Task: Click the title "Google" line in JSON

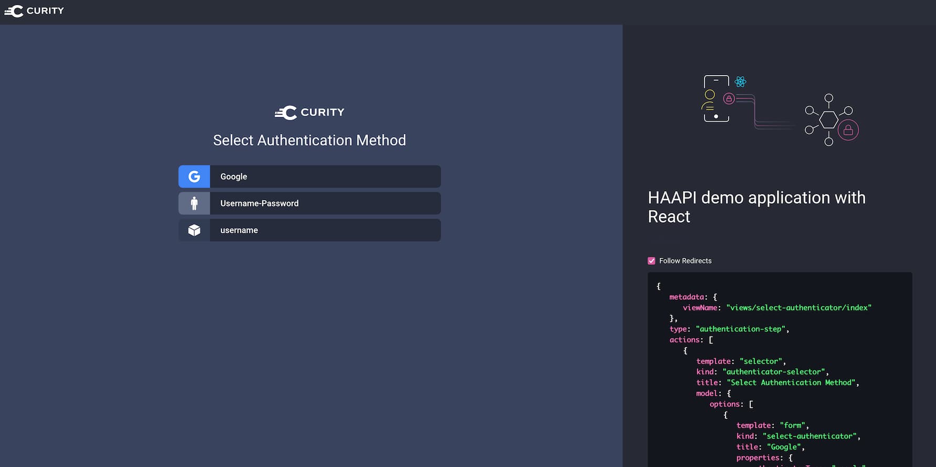Action: (770, 447)
